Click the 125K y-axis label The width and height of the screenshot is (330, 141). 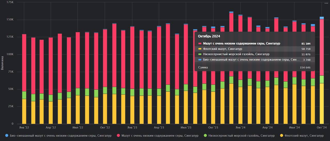click(x=10, y=37)
